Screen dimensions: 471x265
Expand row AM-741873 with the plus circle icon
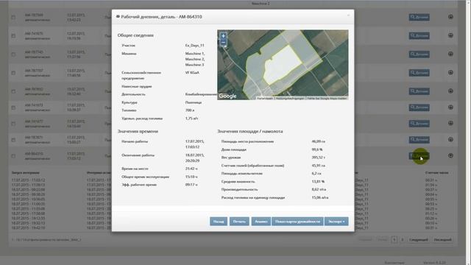tap(450, 107)
